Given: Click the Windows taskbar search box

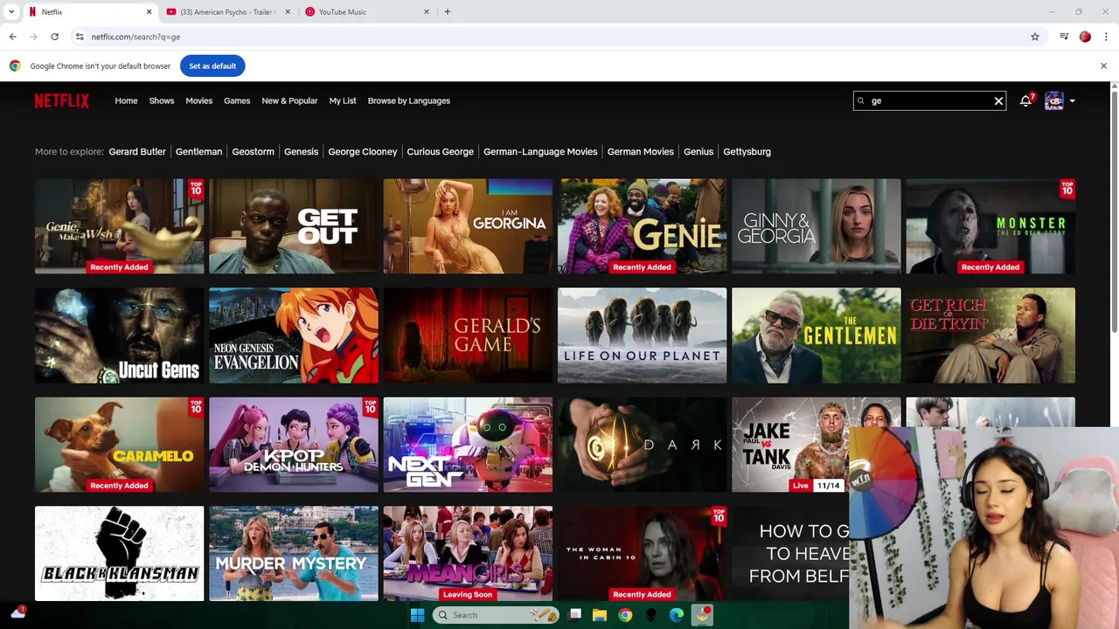Looking at the screenshot, I should (496, 615).
